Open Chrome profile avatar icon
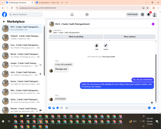Image resolution: width=161 pixels, height=129 pixels. click(154, 8)
